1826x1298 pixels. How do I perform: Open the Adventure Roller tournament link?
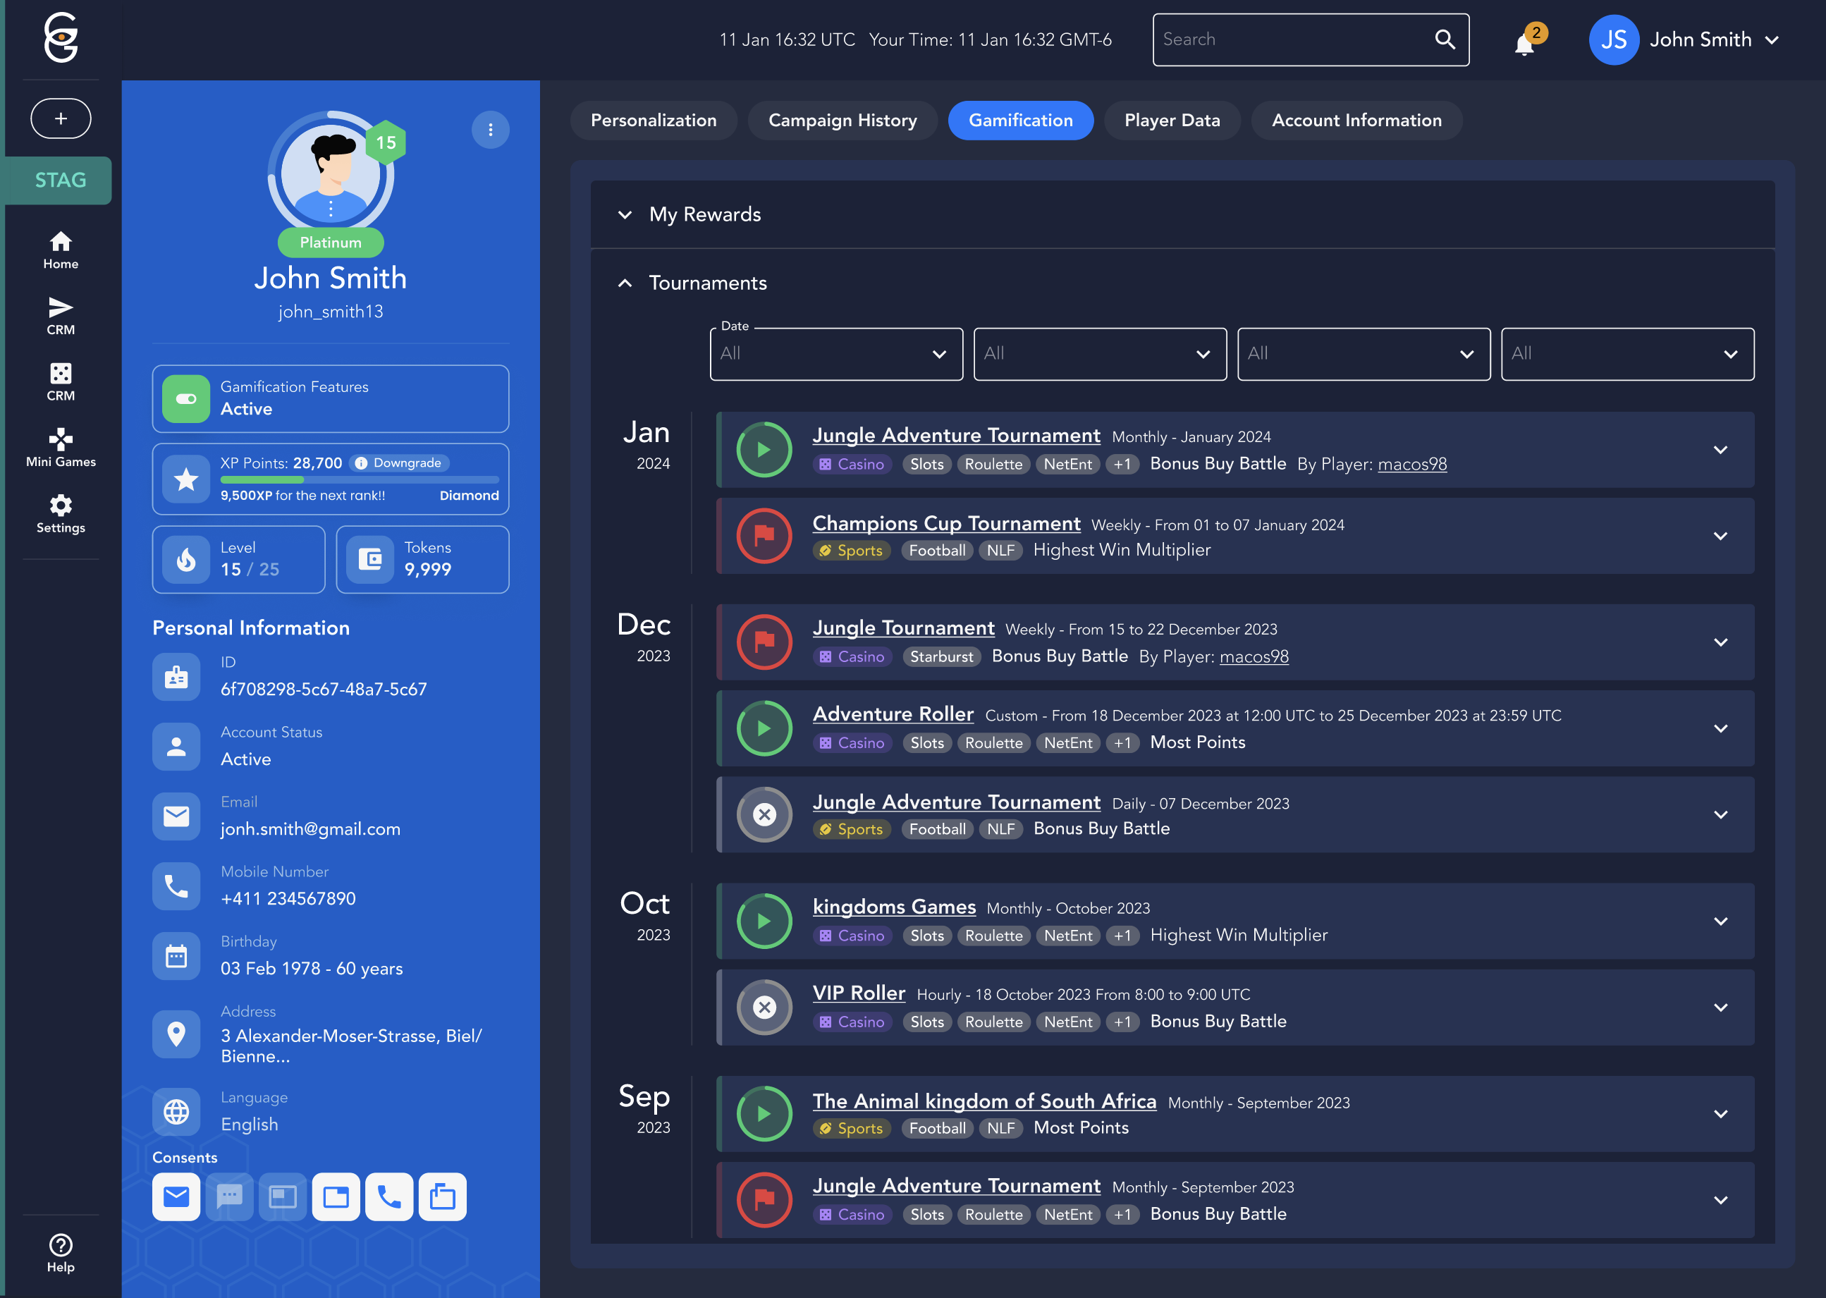(893, 714)
